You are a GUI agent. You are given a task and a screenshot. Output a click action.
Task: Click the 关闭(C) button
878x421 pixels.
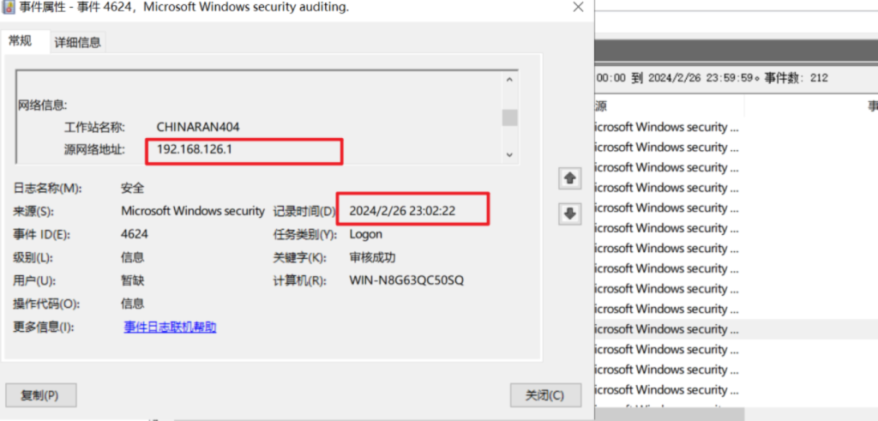tap(544, 395)
